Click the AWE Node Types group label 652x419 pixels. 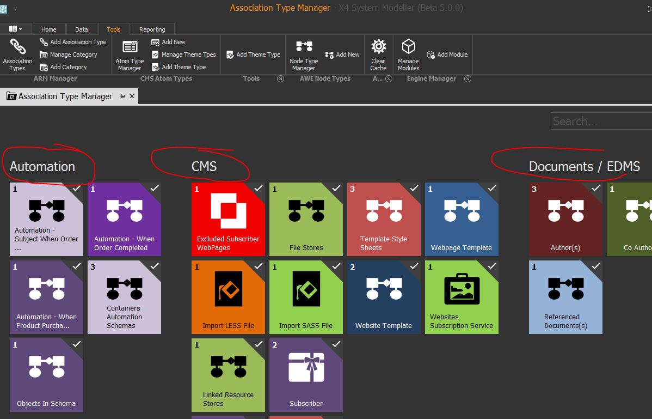pos(325,78)
